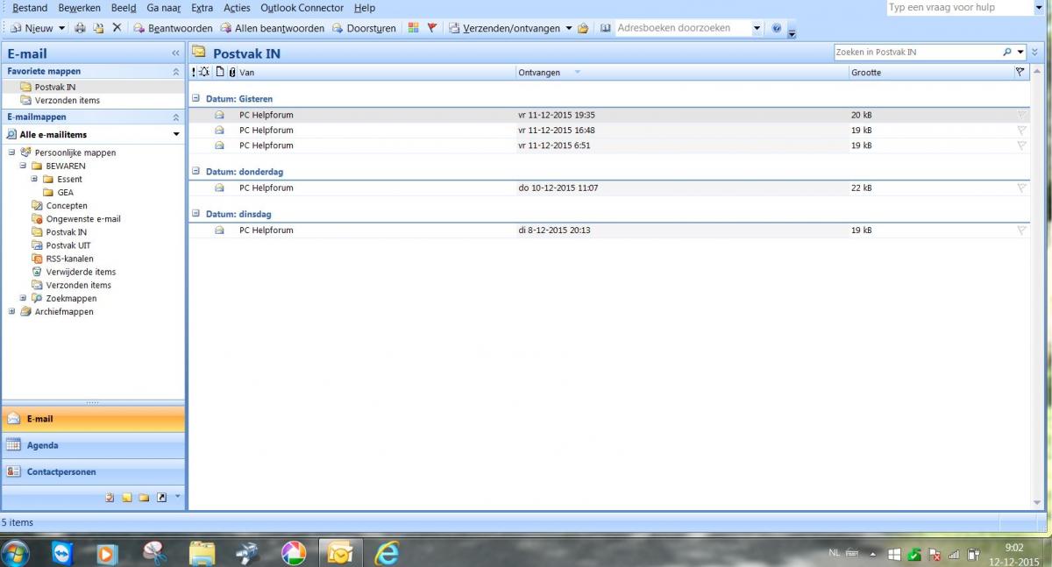Switch to the Agenda pane
Screen dimensions: 1052x567
click(x=93, y=445)
